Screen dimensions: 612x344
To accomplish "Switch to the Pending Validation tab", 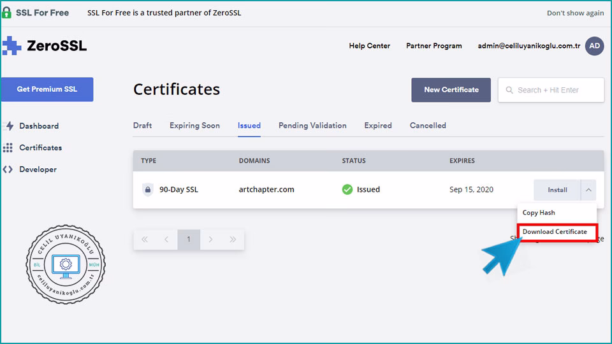I will click(x=312, y=125).
